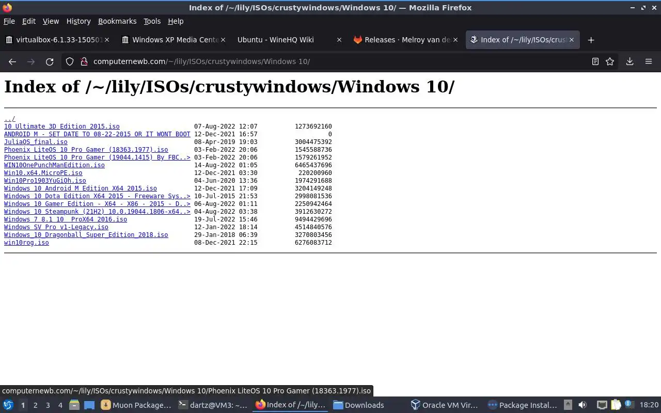
Task: Go back to the previous page
Action: click(12, 61)
